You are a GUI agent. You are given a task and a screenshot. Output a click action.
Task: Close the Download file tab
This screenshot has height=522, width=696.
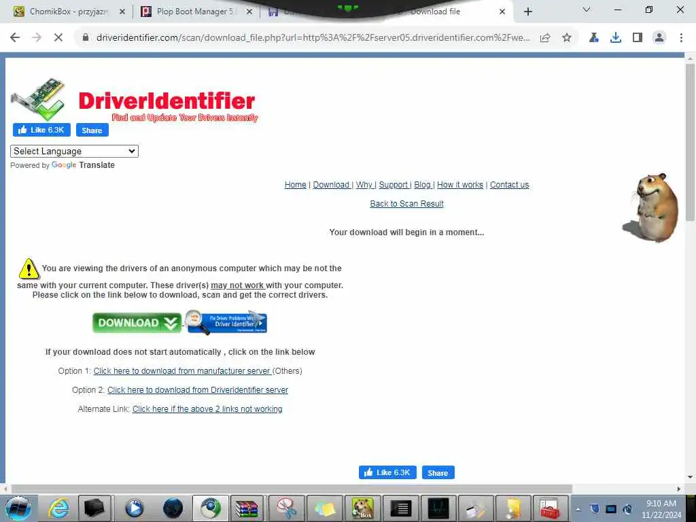[502, 12]
